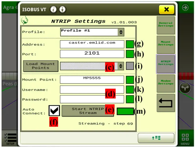Click the round path split guidance icon
Viewport: 195px width, 148px height.
(x=185, y=88)
